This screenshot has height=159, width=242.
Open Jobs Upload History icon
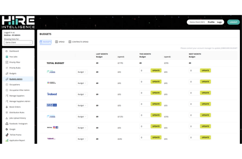[7, 118]
